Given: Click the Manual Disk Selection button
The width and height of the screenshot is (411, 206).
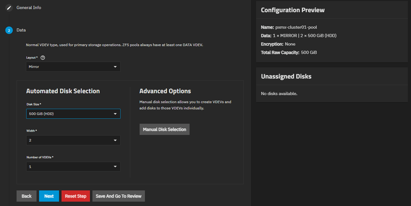Looking at the screenshot, I should (x=164, y=129).
